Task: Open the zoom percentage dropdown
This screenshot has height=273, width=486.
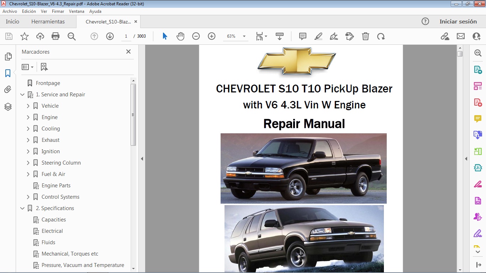Action: [x=244, y=36]
